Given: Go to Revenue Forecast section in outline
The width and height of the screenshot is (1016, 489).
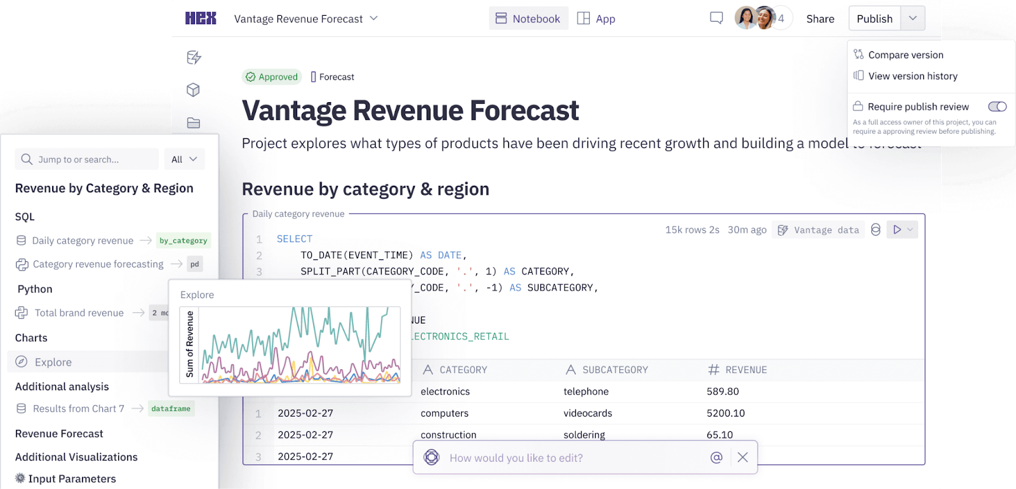Looking at the screenshot, I should (59, 434).
